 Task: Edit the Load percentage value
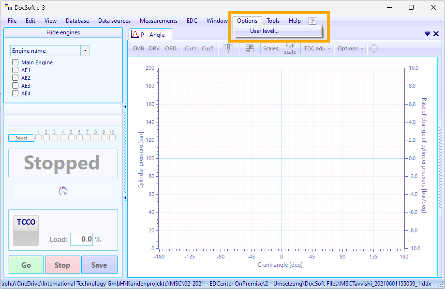click(x=82, y=239)
